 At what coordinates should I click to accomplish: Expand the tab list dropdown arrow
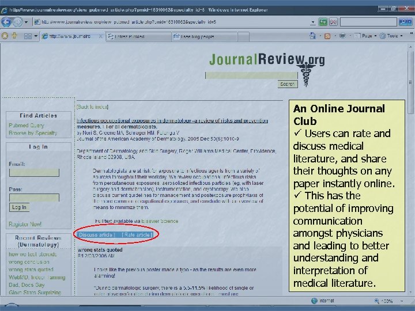[x=36, y=36]
